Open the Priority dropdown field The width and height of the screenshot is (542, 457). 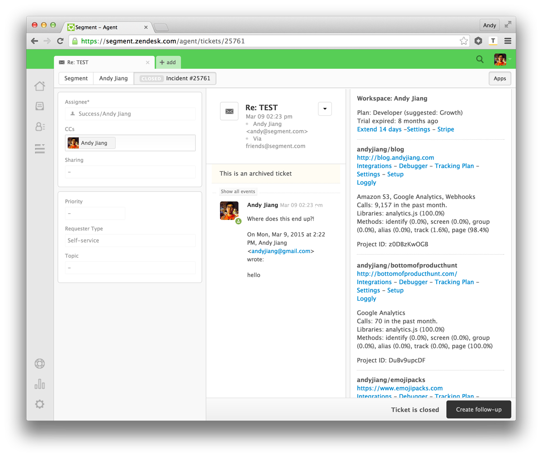[95, 213]
